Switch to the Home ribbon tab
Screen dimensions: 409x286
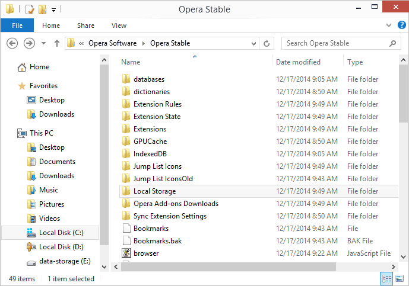(51, 25)
